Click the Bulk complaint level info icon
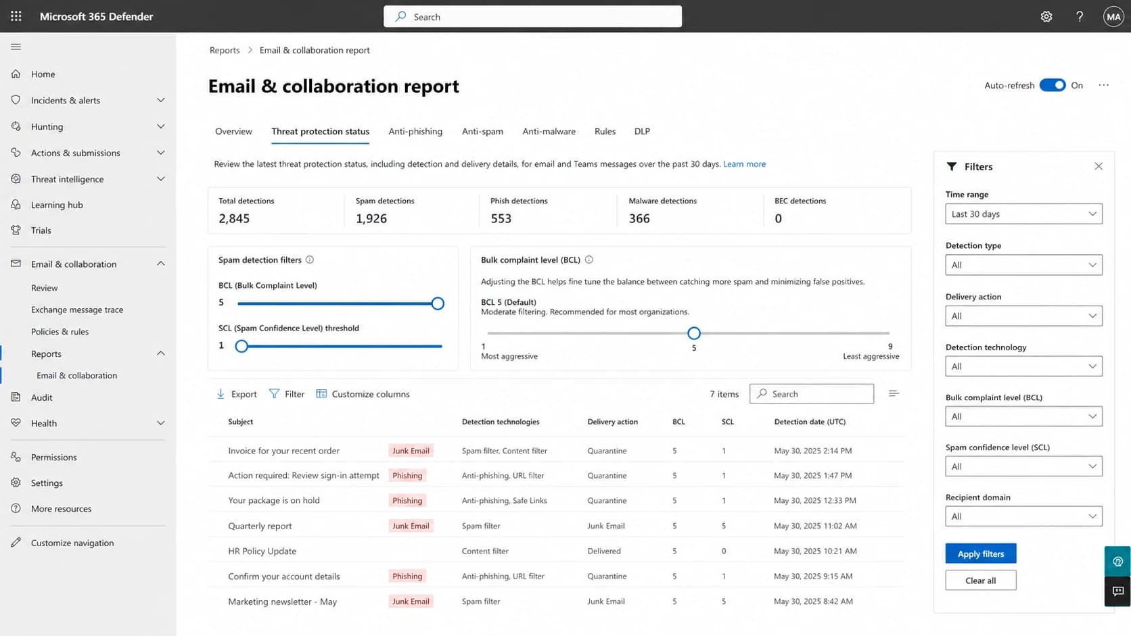1131x636 pixels. click(x=589, y=260)
